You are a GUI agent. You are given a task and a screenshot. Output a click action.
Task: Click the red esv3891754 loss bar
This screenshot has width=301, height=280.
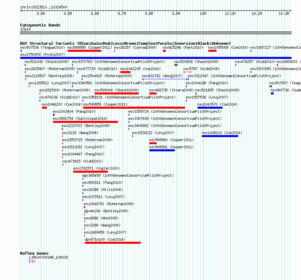pyautogui.click(x=86, y=122)
